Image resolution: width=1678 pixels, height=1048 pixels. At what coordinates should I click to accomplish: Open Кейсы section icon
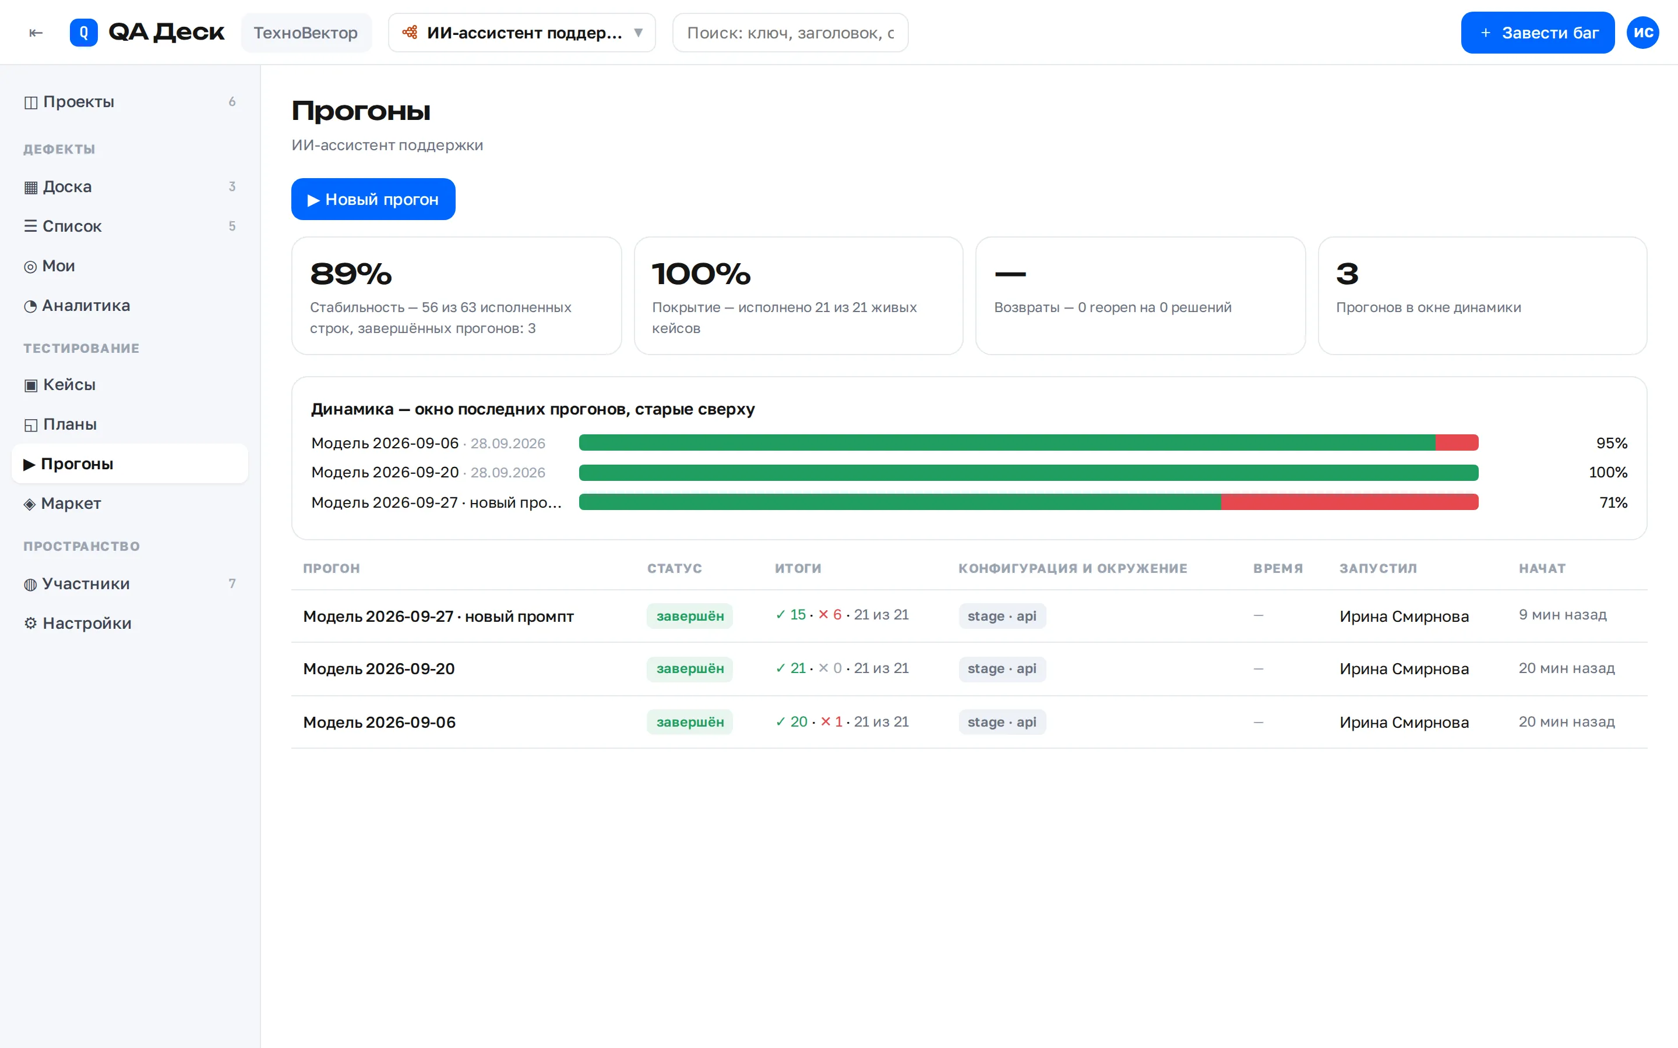[x=30, y=385]
